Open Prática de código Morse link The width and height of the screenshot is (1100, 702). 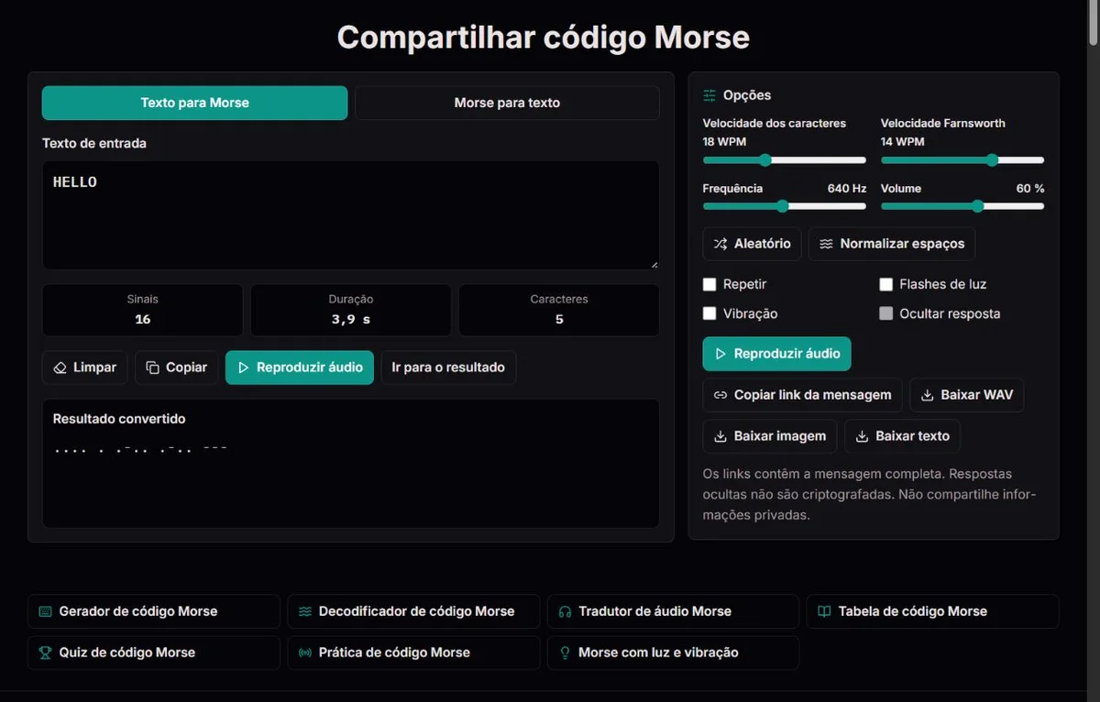tap(413, 653)
